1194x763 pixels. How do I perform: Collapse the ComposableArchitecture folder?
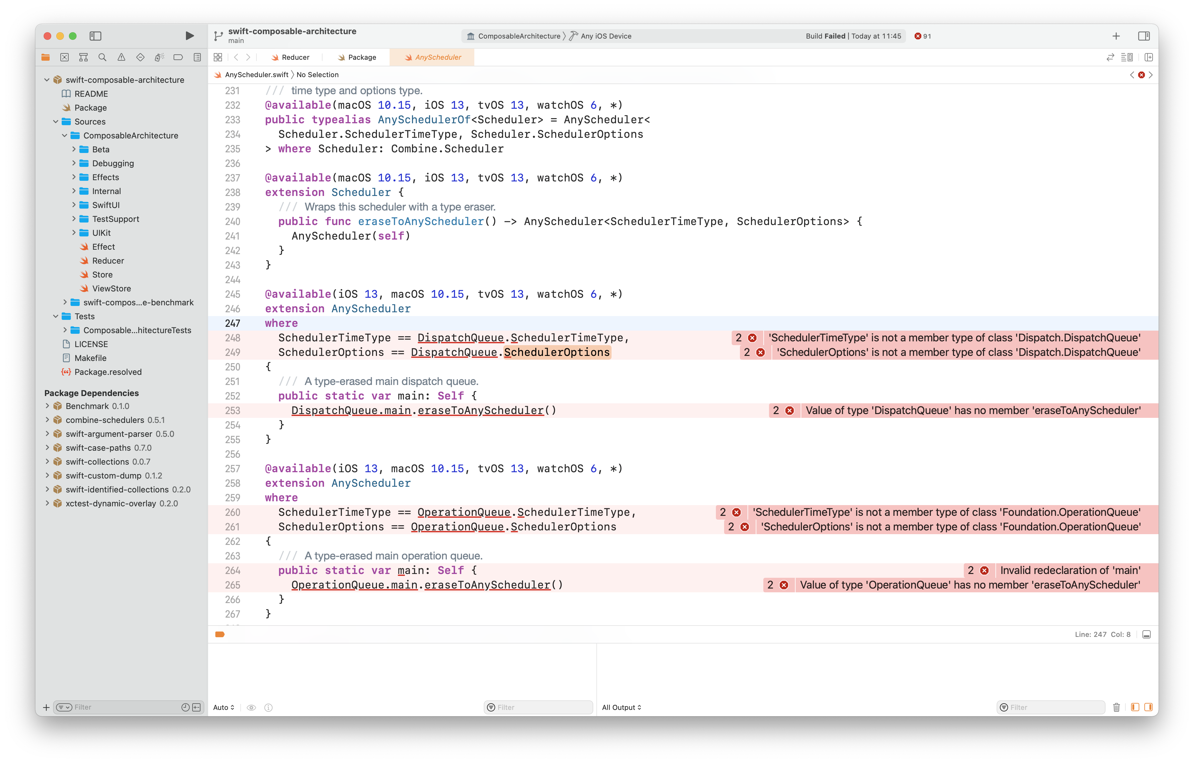coord(65,135)
